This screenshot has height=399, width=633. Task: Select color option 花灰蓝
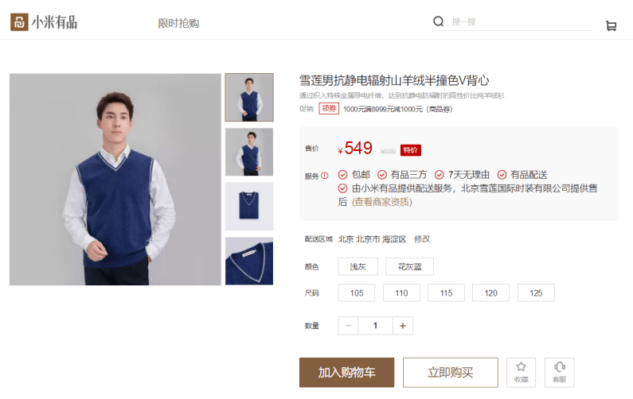click(409, 267)
